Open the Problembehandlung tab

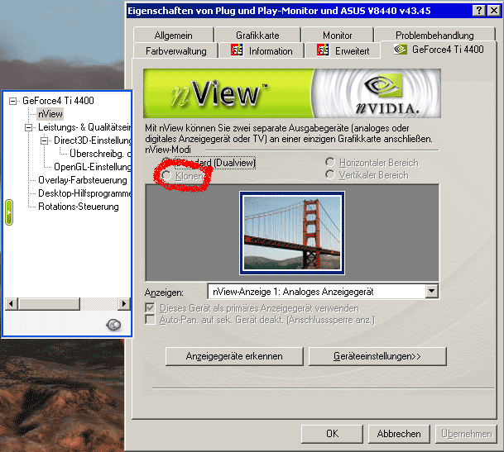coord(434,35)
